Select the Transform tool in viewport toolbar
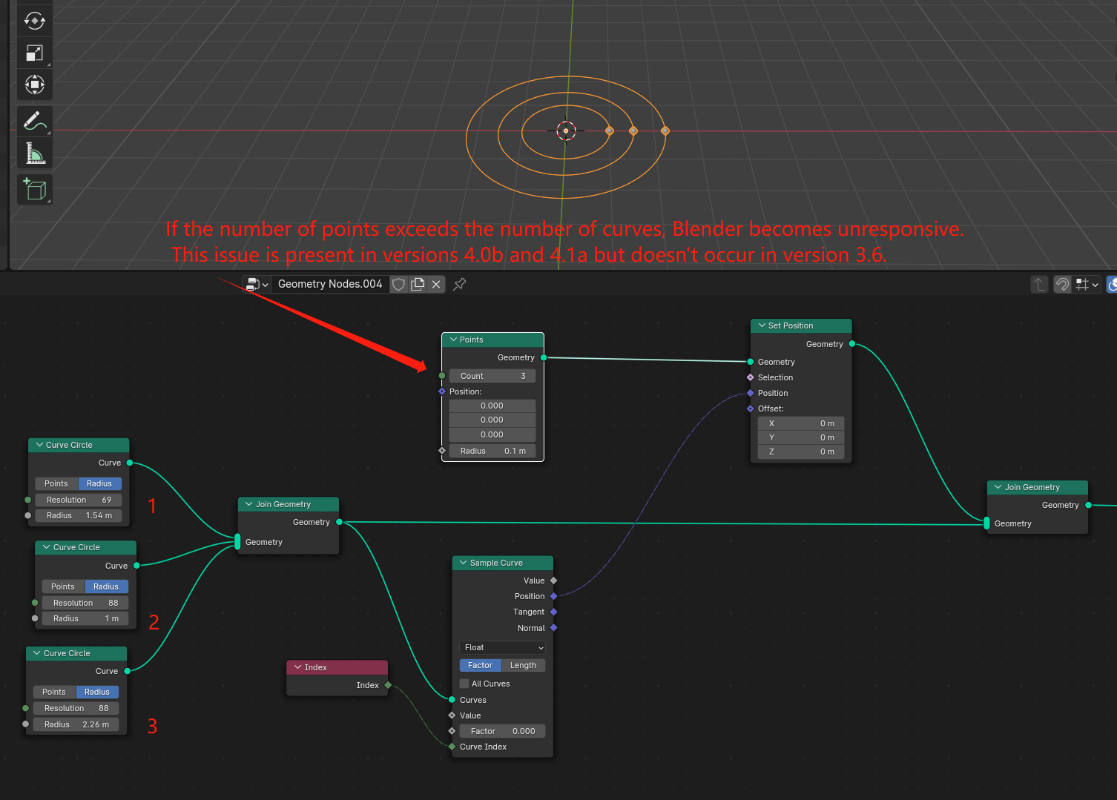Viewport: 1117px width, 800px height. (x=35, y=85)
